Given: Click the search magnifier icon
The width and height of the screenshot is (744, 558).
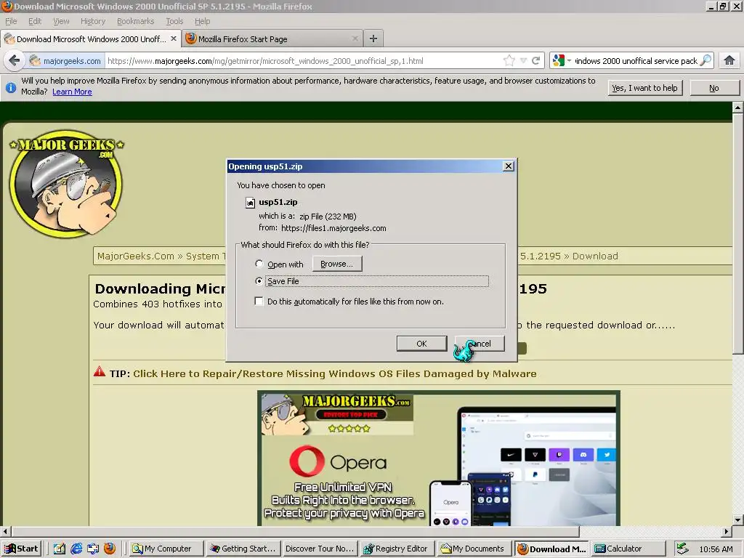Looking at the screenshot, I should tap(705, 61).
